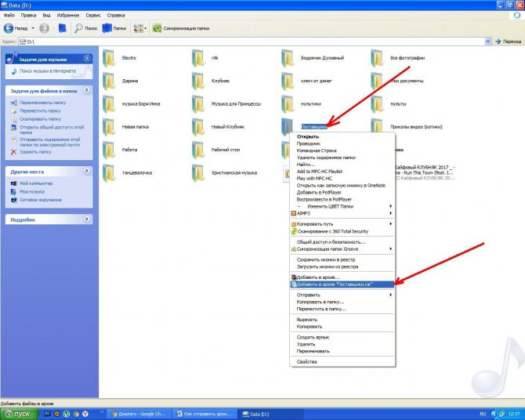This screenshot has height=420, width=525.
Task: Click the Back navigation arrow icon
Action: [9, 28]
